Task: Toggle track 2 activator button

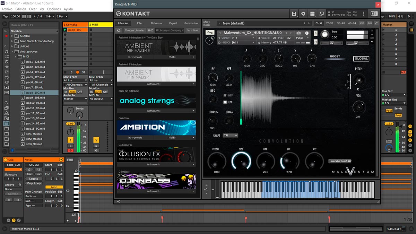Action: click(96, 140)
